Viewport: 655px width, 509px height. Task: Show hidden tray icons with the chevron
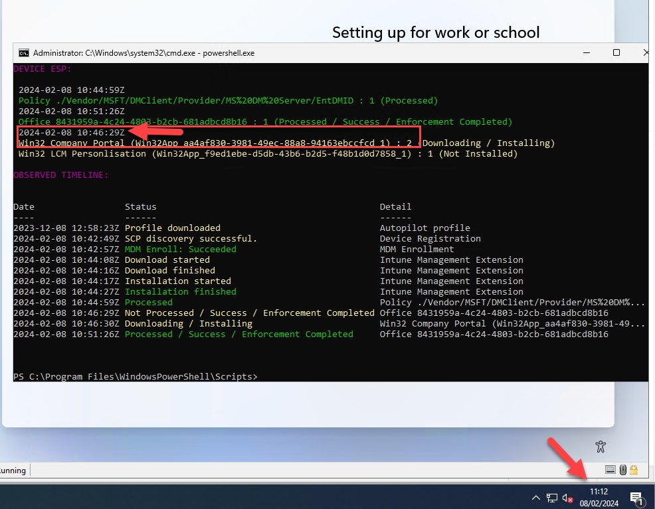(x=536, y=498)
